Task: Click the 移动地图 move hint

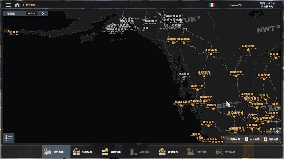Action: click(271, 139)
